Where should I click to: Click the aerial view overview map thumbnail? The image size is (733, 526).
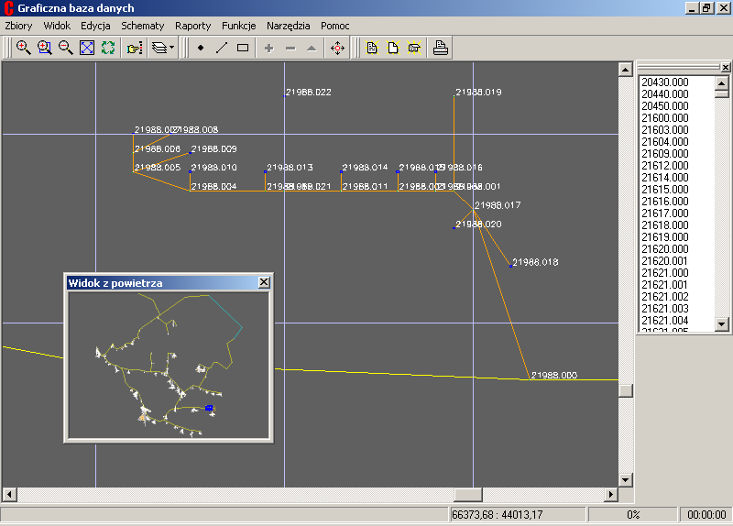pos(168,367)
